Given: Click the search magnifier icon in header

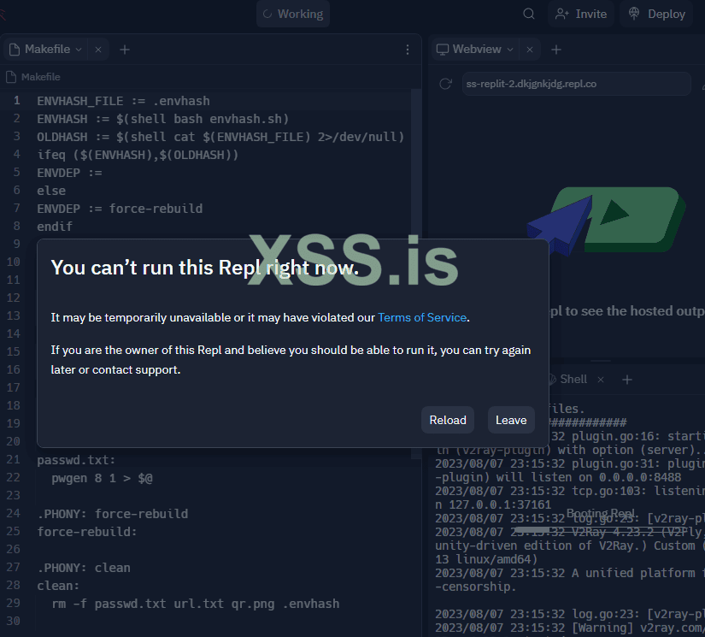Looking at the screenshot, I should click(x=529, y=14).
